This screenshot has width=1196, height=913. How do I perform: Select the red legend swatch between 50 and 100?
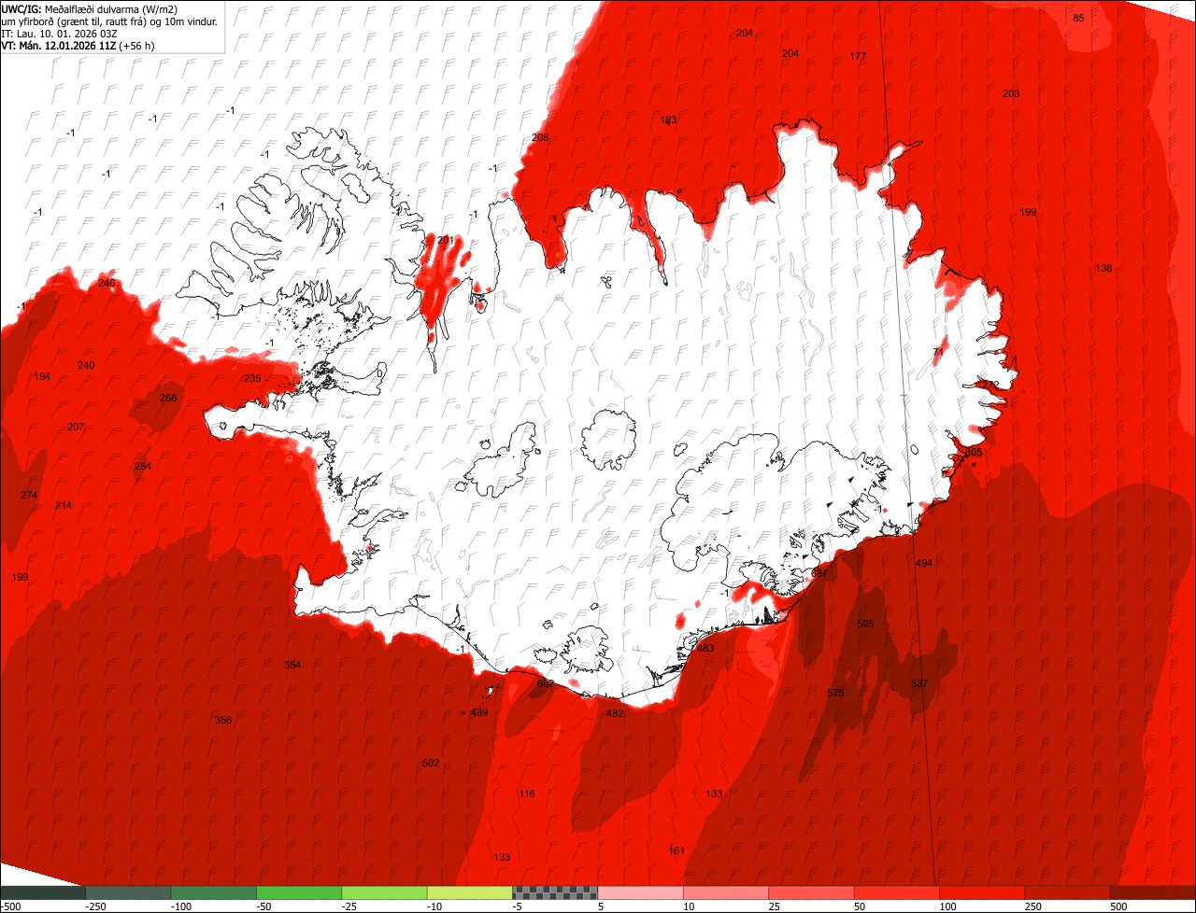897,892
